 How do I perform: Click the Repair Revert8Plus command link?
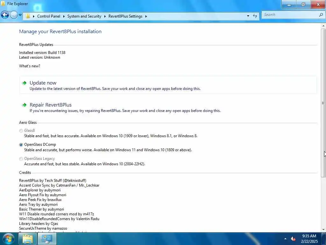coord(168,107)
